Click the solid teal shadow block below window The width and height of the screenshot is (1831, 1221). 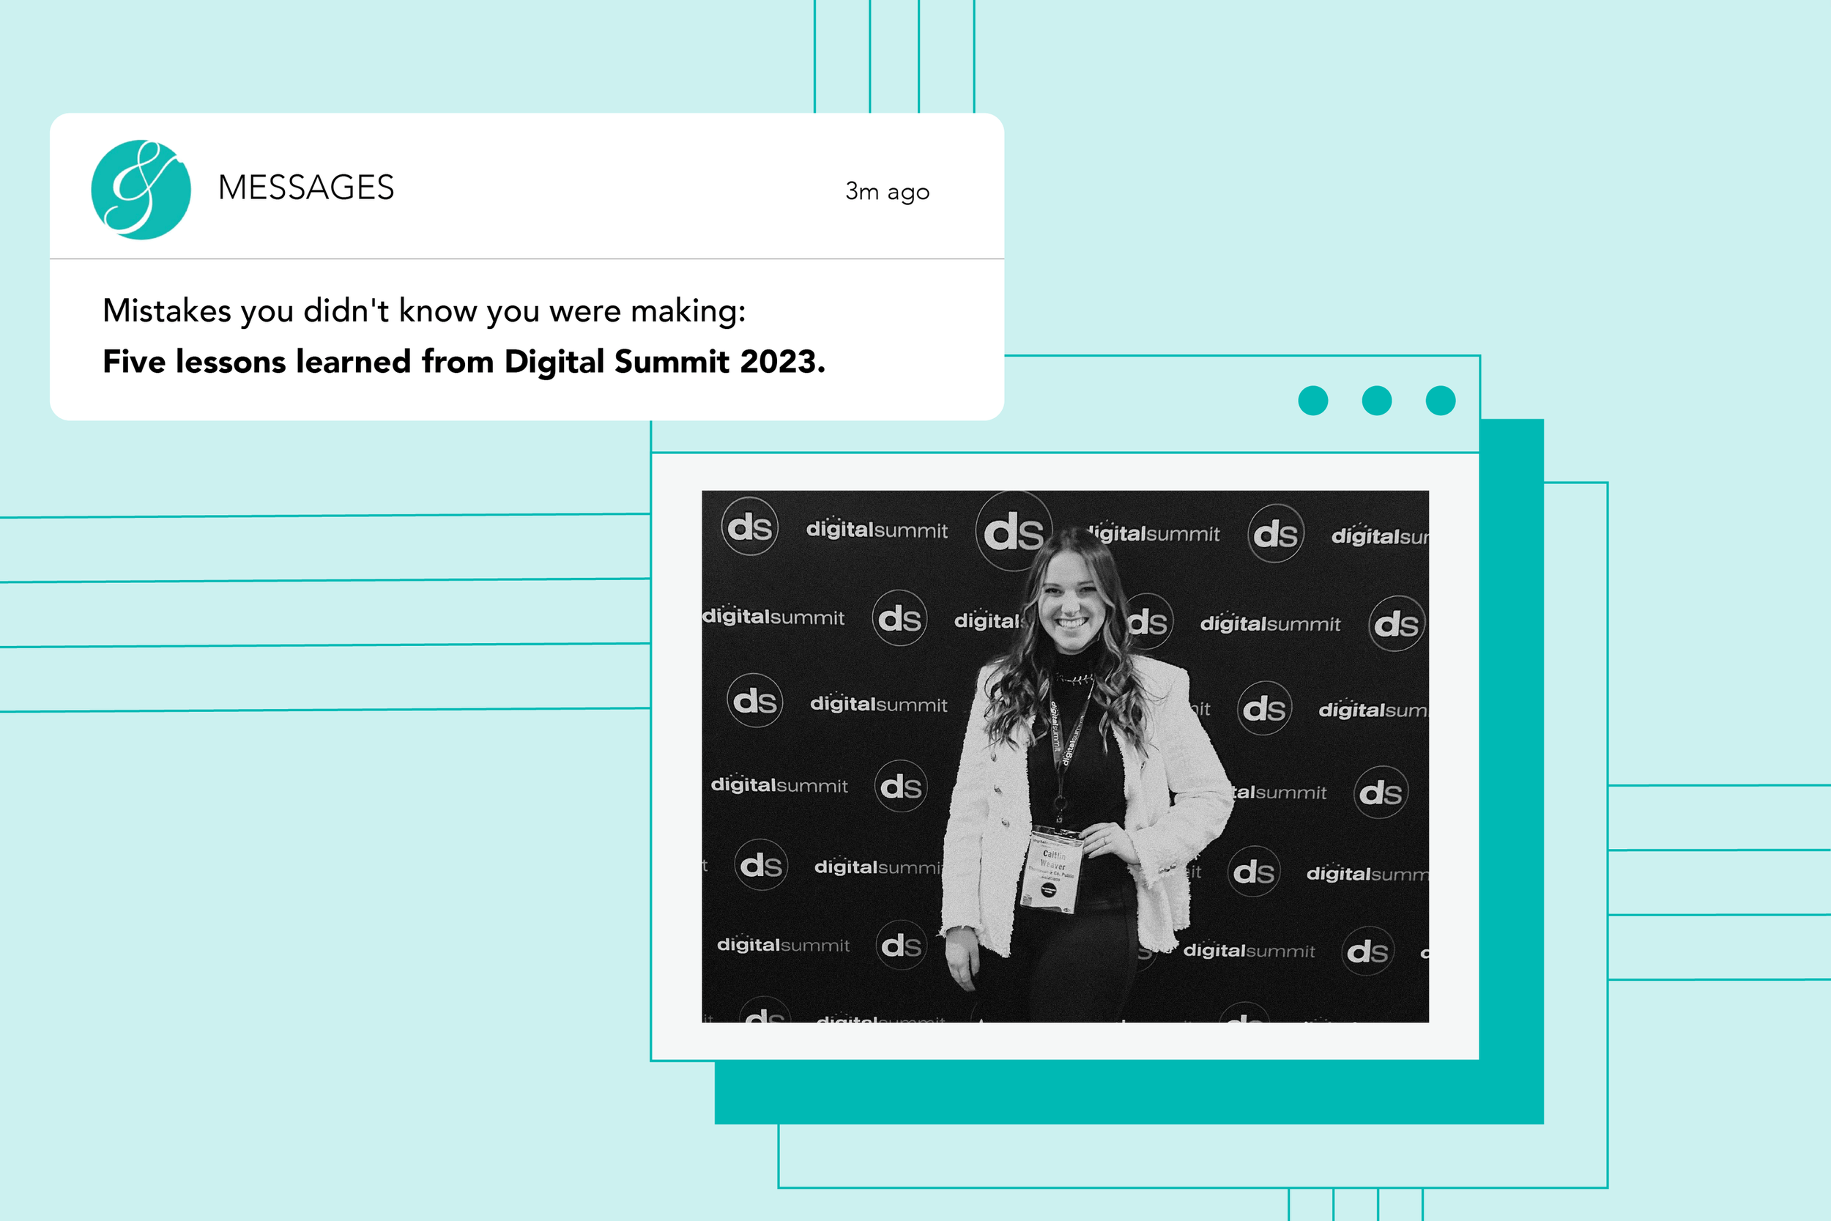[x=1129, y=1092]
